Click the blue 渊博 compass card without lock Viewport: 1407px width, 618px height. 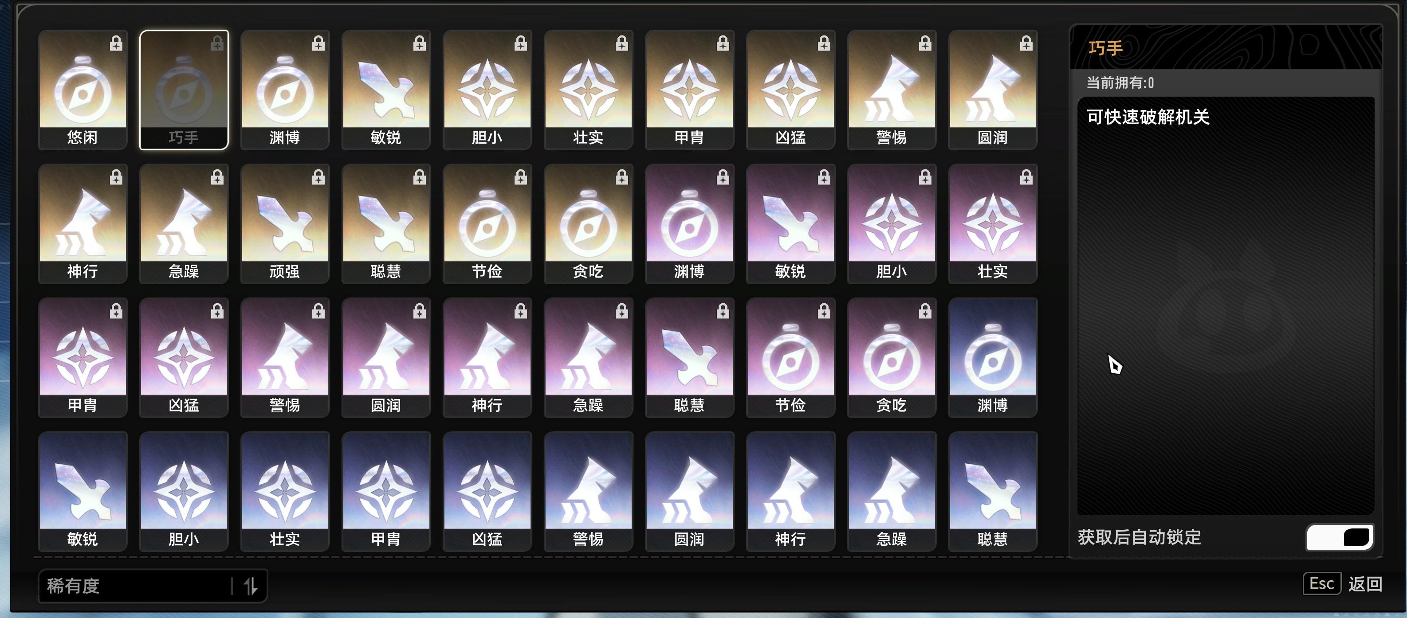point(993,357)
